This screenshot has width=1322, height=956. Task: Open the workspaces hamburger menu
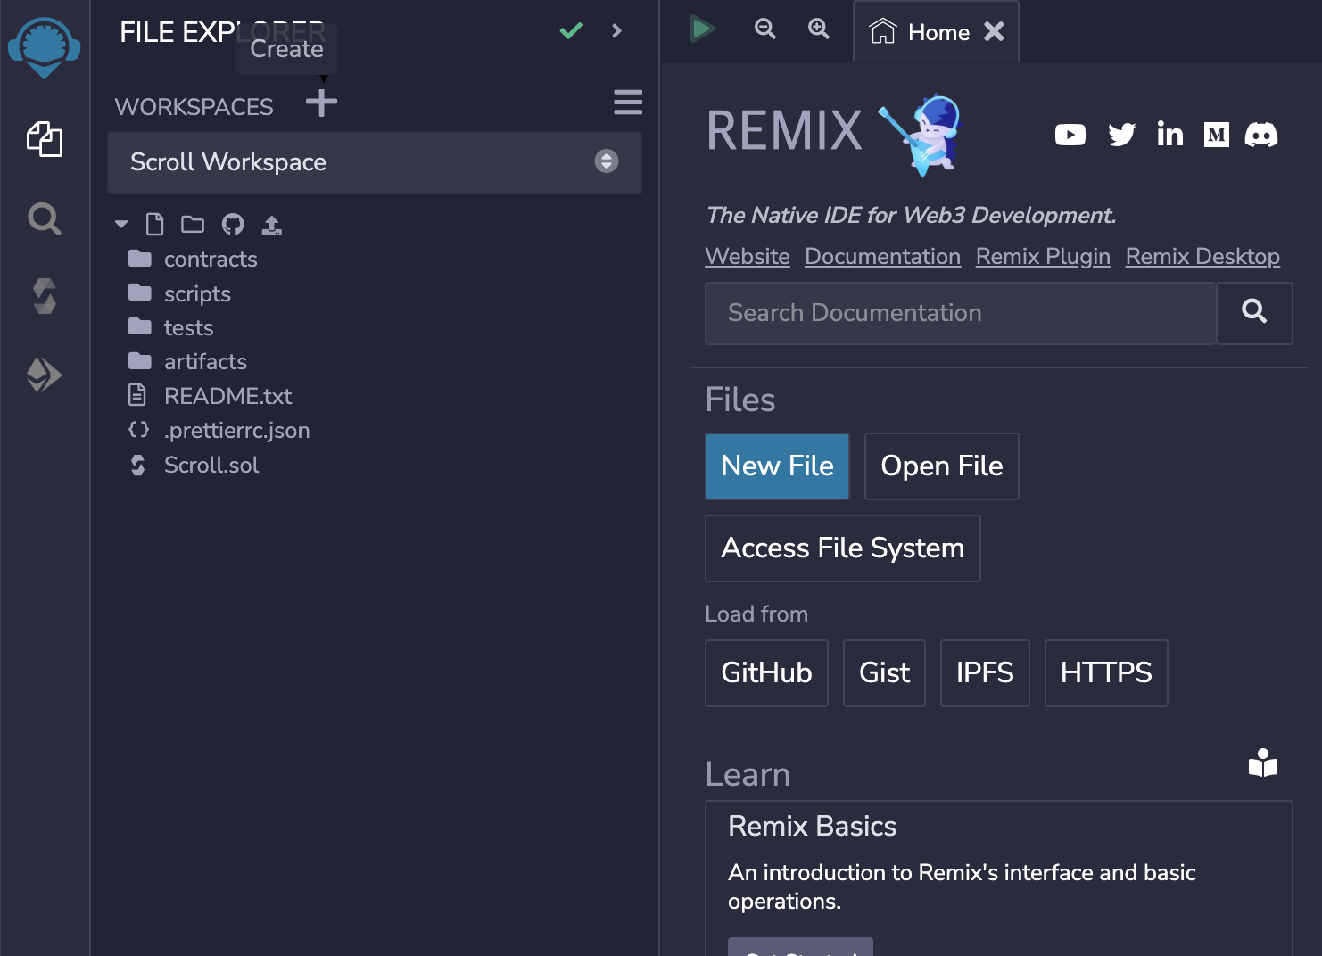tap(628, 103)
